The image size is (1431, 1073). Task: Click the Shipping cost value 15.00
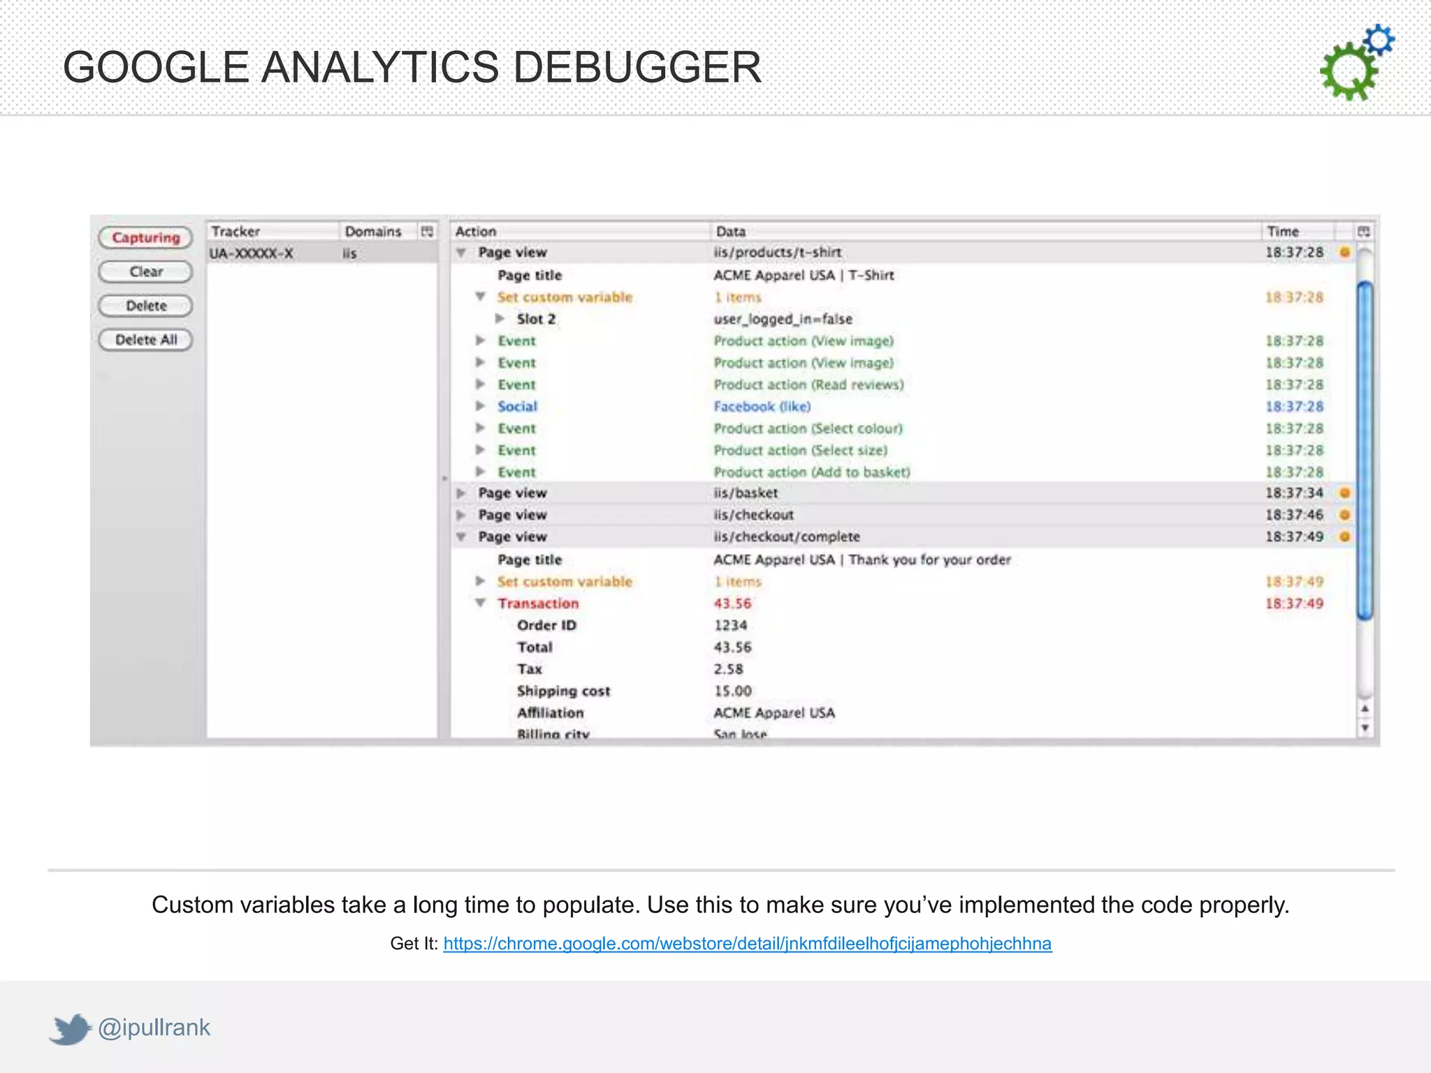click(732, 691)
